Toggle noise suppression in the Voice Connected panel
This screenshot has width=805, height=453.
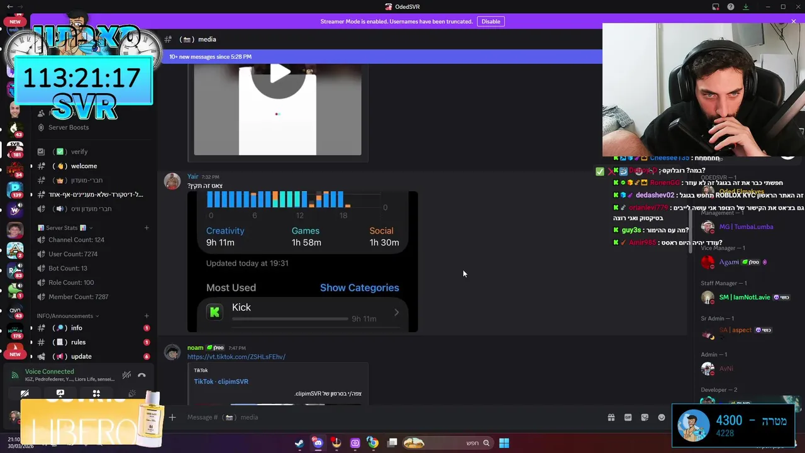126,375
